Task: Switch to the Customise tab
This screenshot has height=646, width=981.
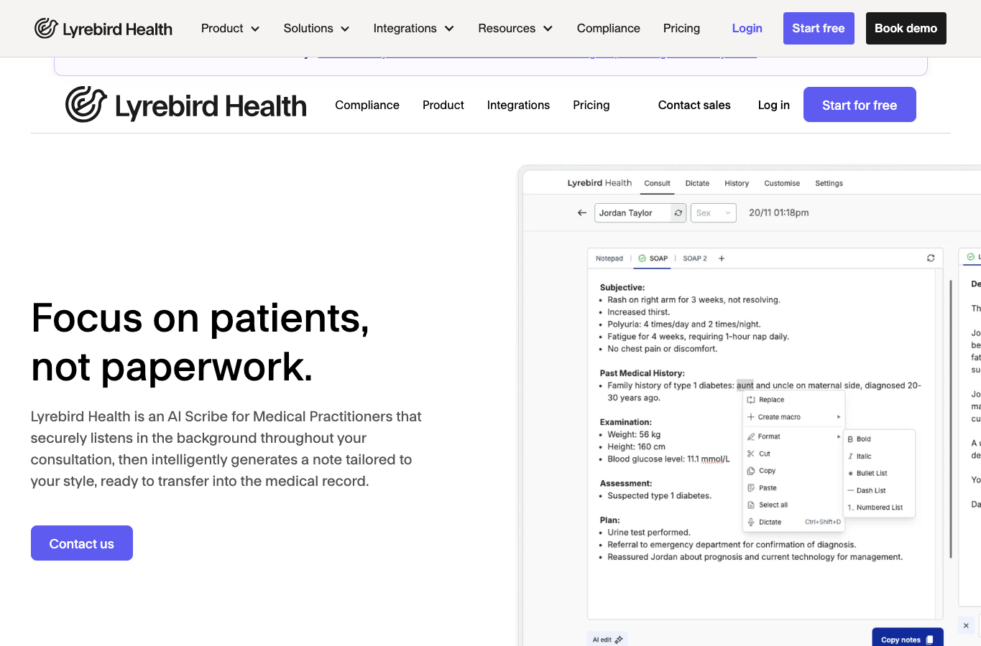Action: 782,184
